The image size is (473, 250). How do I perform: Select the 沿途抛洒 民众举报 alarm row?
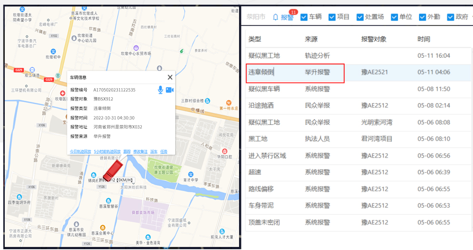357,105
